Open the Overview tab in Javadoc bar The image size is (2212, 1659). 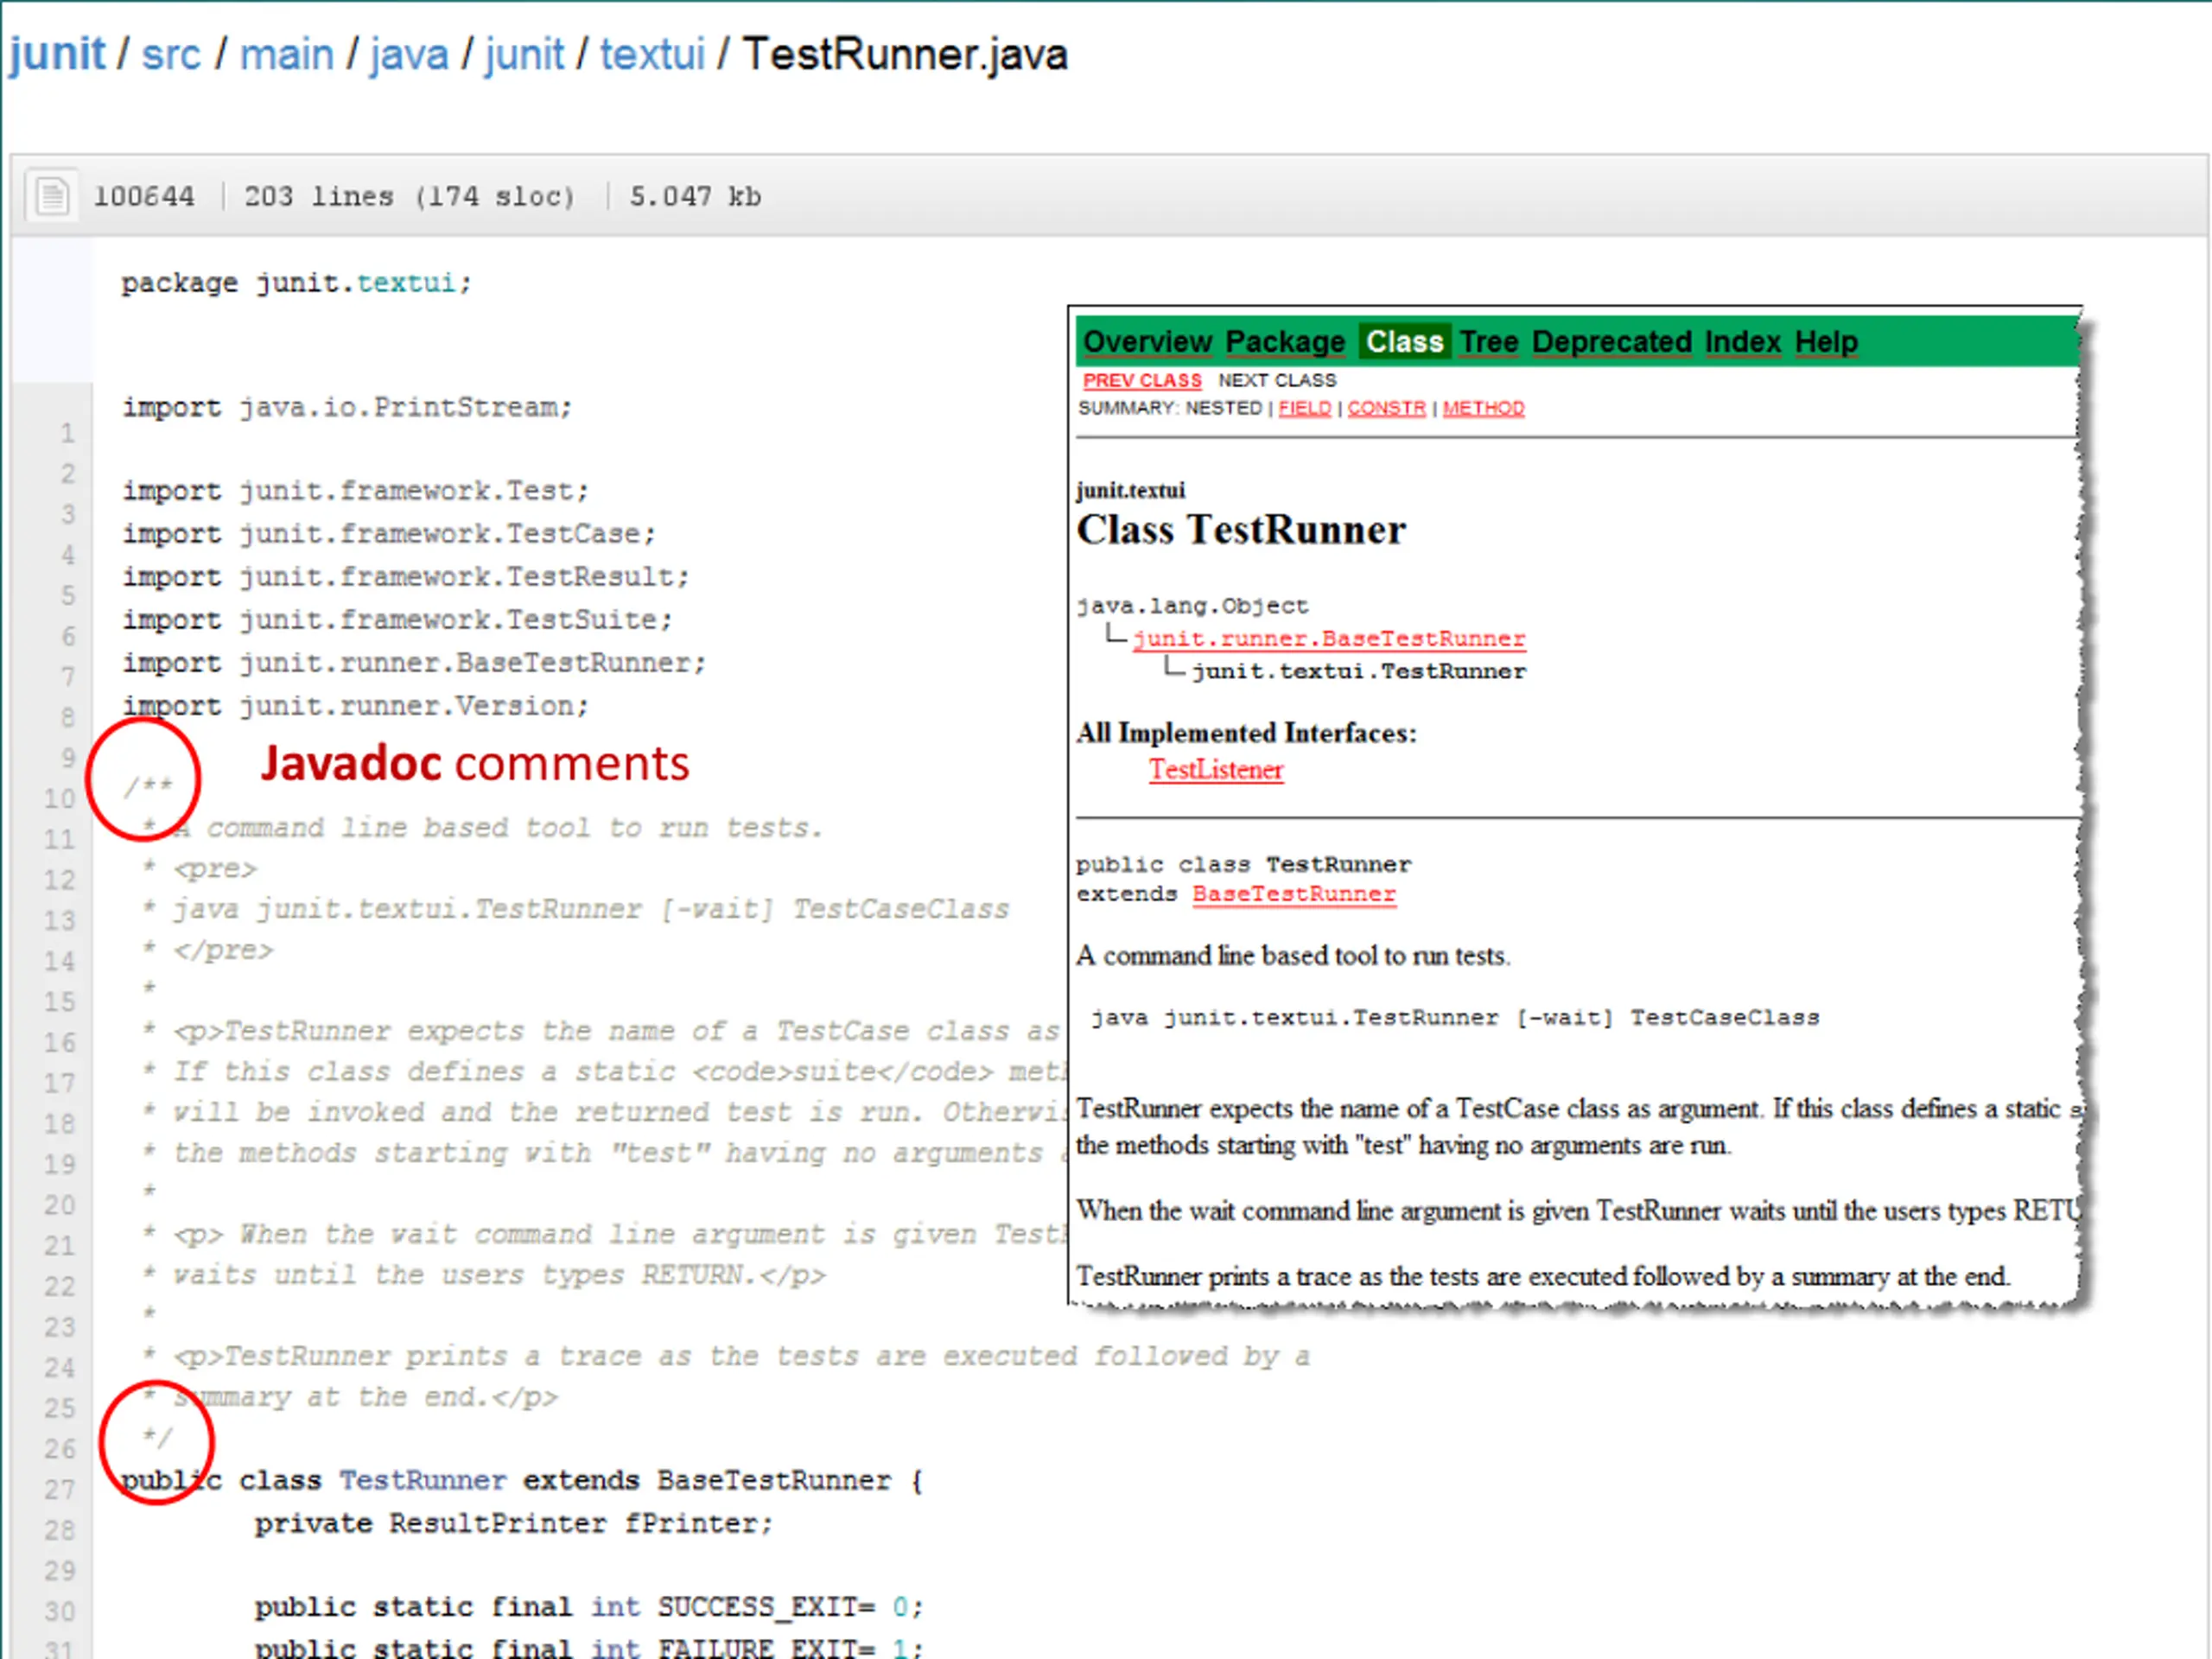pos(1147,342)
